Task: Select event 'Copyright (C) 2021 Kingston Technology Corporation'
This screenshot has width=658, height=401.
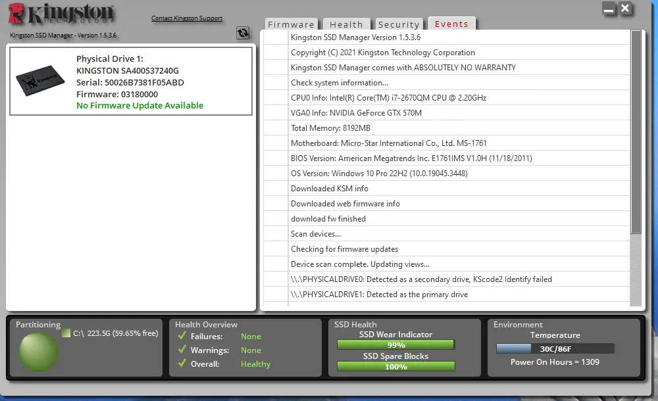Action: [447, 53]
